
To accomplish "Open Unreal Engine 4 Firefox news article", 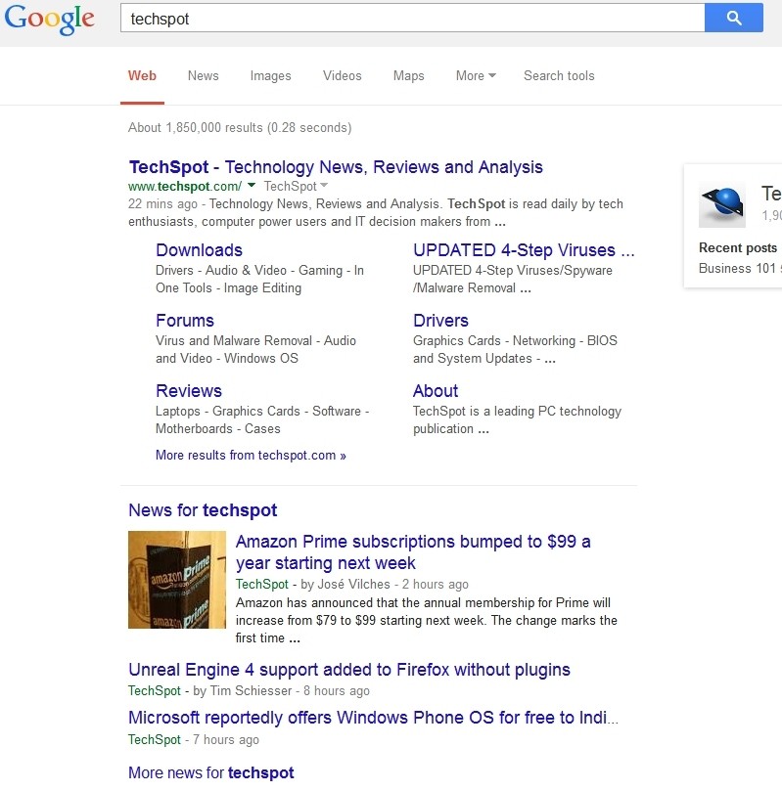I will [349, 670].
